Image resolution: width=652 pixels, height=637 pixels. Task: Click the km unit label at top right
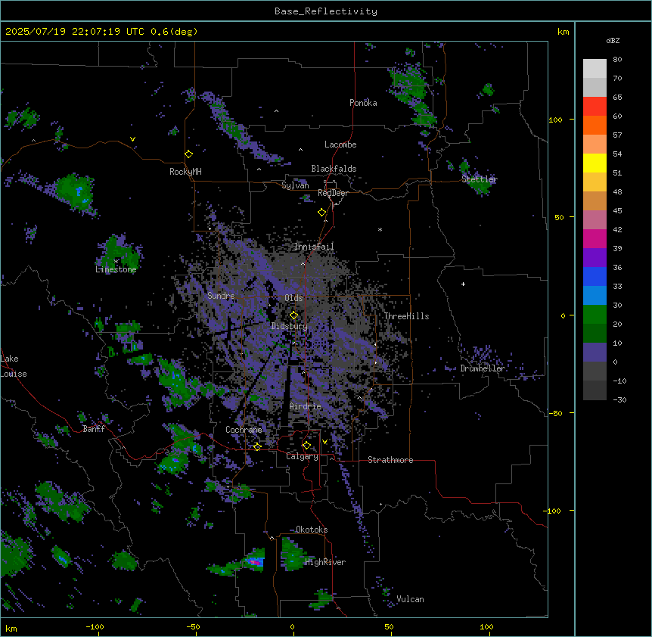(x=563, y=32)
